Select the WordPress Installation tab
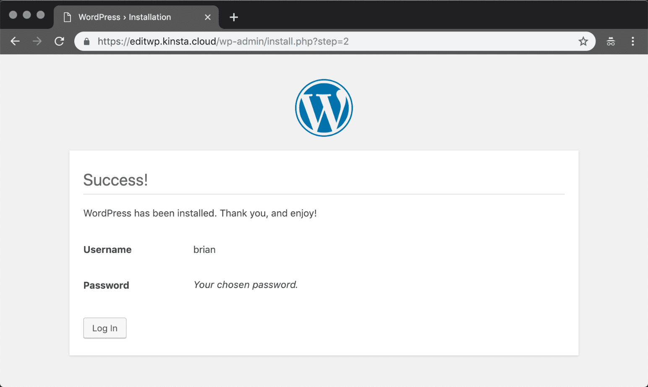Image resolution: width=648 pixels, height=387 pixels. (x=126, y=17)
